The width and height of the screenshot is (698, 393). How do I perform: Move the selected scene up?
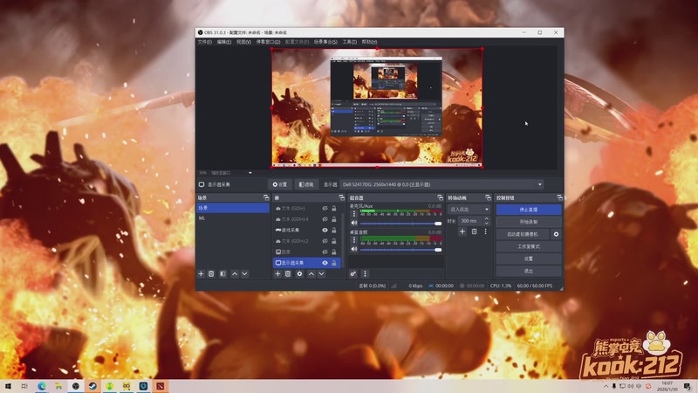235,273
